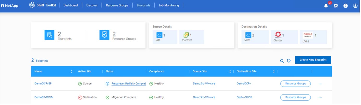The height and width of the screenshot is (105, 361).
Task: Click the vCenter icon in Source Details
Action: [x=186, y=35]
